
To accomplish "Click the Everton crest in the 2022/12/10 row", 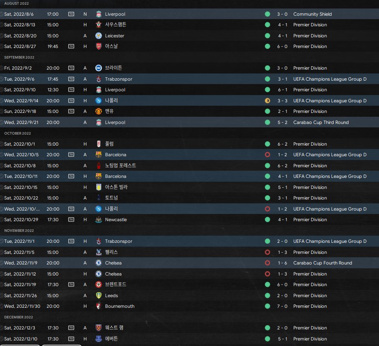I will (99, 339).
